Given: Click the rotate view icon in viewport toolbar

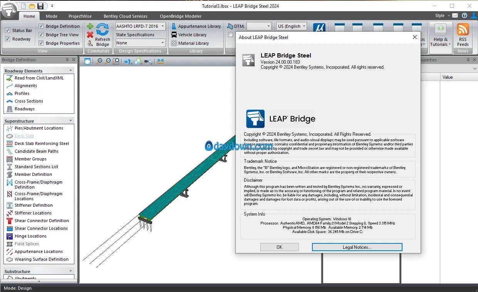Looking at the screenshot, I should tap(128, 61).
